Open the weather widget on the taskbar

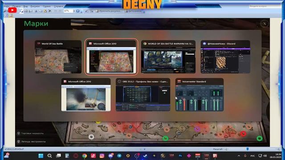point(7,156)
